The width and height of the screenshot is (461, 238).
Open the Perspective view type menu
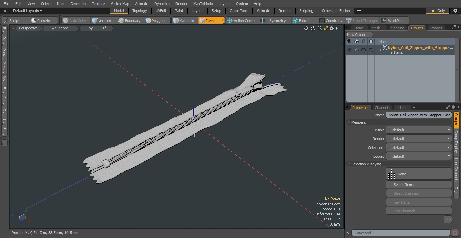click(x=28, y=28)
